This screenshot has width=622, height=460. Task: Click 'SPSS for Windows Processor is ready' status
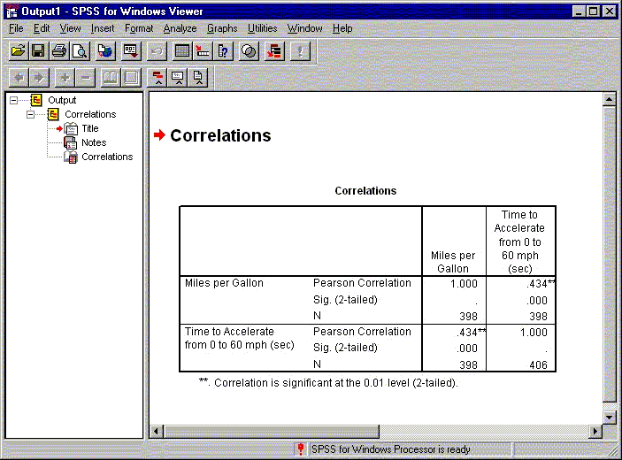390,449
